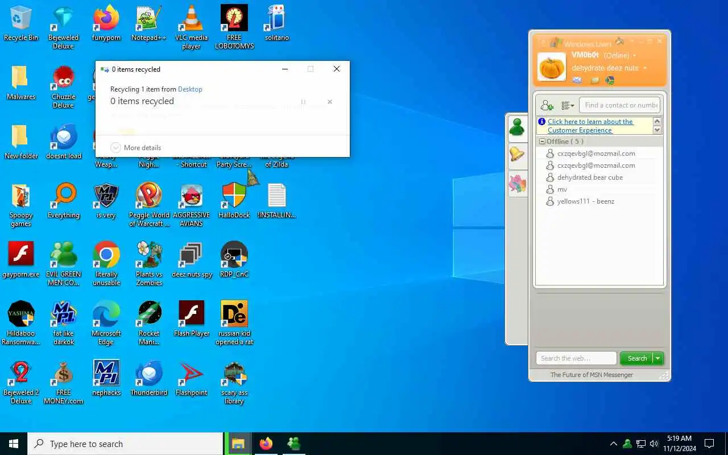Select the Flashpoint desktop icon
The height and width of the screenshot is (455, 728).
coord(192,378)
